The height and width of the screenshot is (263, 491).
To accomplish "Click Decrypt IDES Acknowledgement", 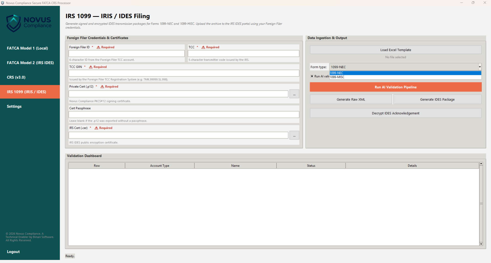I will [x=396, y=113].
